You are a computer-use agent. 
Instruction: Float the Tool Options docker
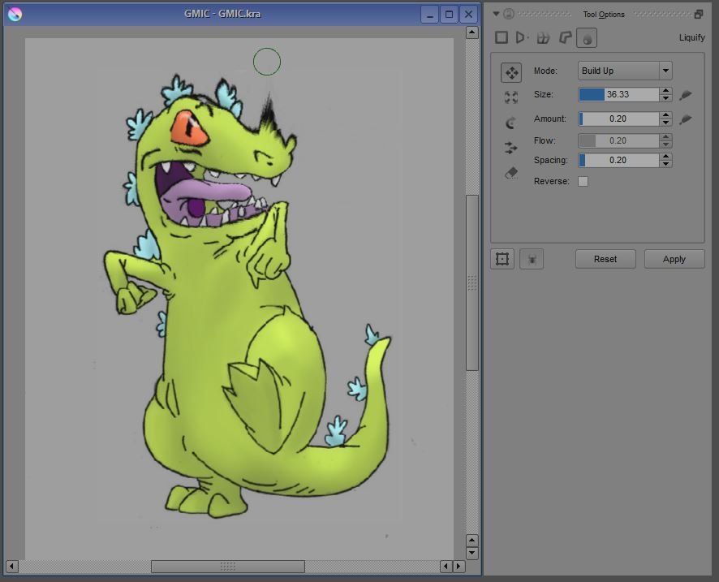(x=699, y=15)
